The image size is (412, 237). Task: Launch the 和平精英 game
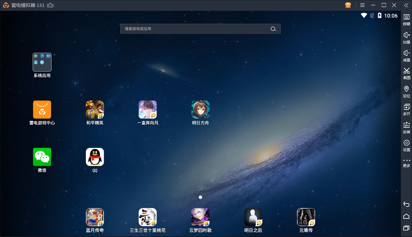95,110
